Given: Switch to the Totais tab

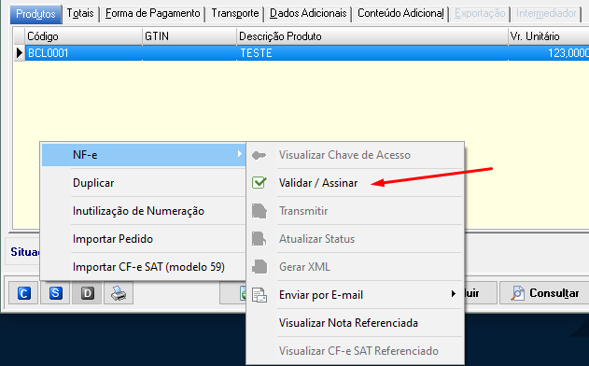Looking at the screenshot, I should (x=80, y=13).
